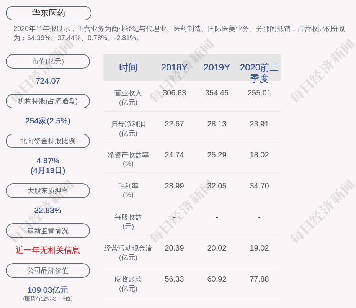Open the 公司品牌价值 section
Viewport: 356px width, 308px height.
(x=47, y=270)
